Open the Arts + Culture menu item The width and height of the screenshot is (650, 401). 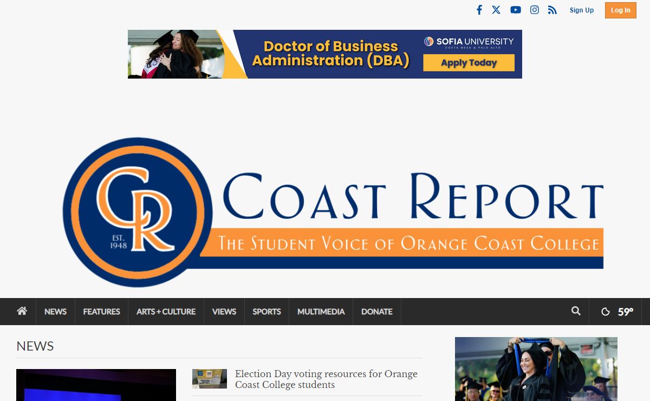point(166,312)
